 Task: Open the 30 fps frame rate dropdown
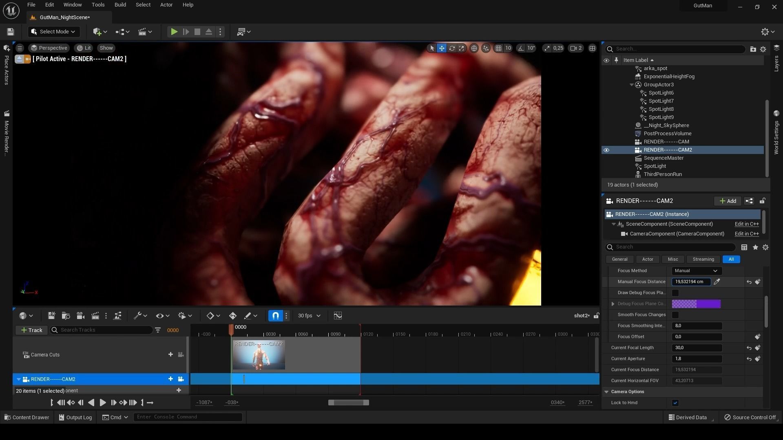pos(309,316)
